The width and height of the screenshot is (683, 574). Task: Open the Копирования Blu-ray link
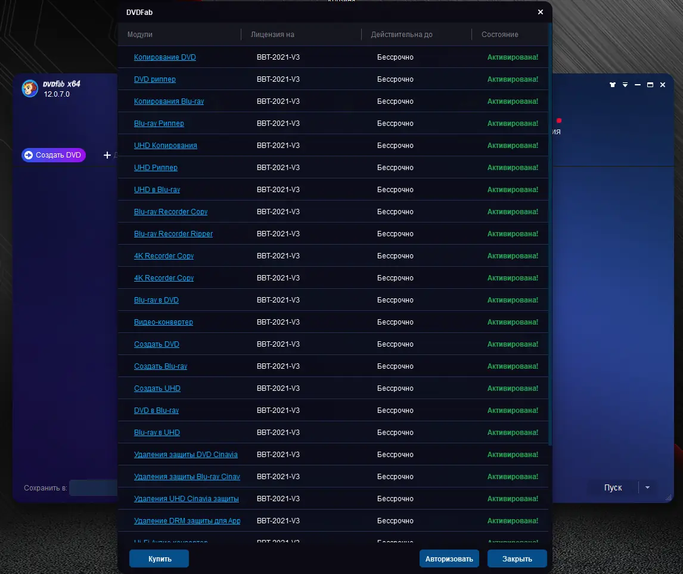[169, 101]
